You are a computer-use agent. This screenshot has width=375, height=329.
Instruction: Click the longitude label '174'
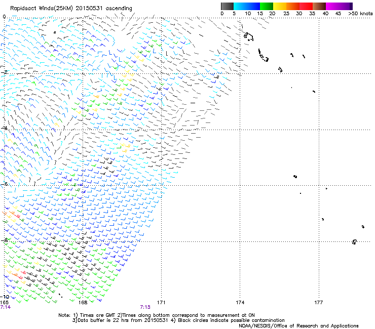coord(240,303)
